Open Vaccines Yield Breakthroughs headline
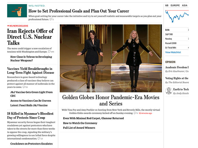Viewport: 198px width, 148px height. tap(31, 71)
